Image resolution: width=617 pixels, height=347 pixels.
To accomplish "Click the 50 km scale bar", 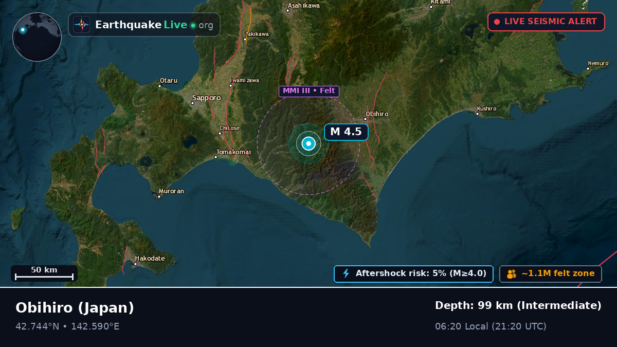I will coord(44,273).
